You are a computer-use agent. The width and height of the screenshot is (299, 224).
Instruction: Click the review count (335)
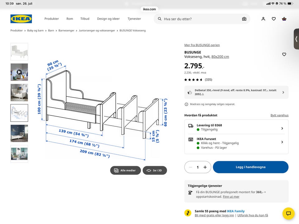pos(208,80)
